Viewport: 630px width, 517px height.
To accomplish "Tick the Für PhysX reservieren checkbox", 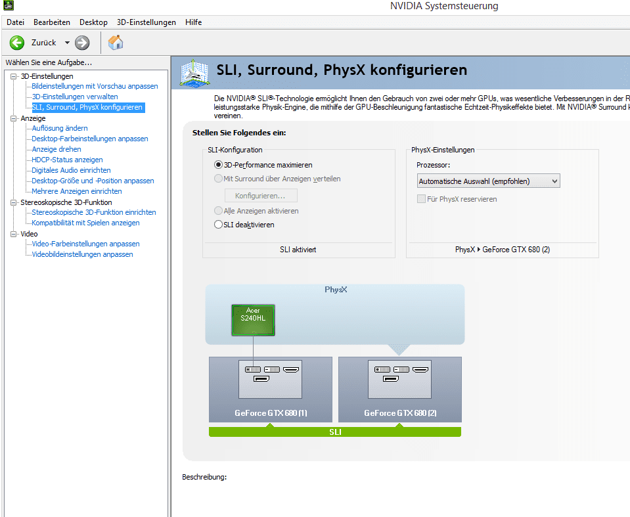I will point(421,199).
